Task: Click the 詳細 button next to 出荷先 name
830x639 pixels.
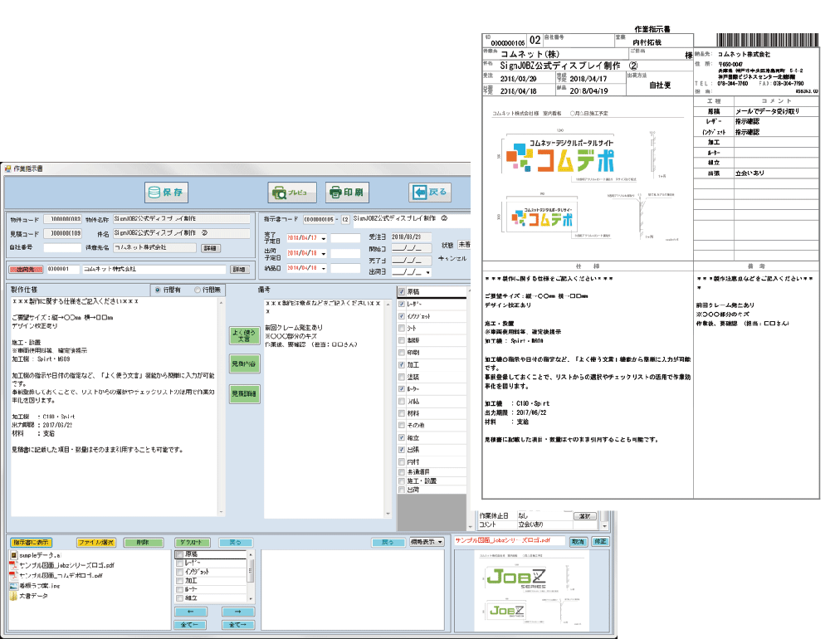Action: point(239,270)
